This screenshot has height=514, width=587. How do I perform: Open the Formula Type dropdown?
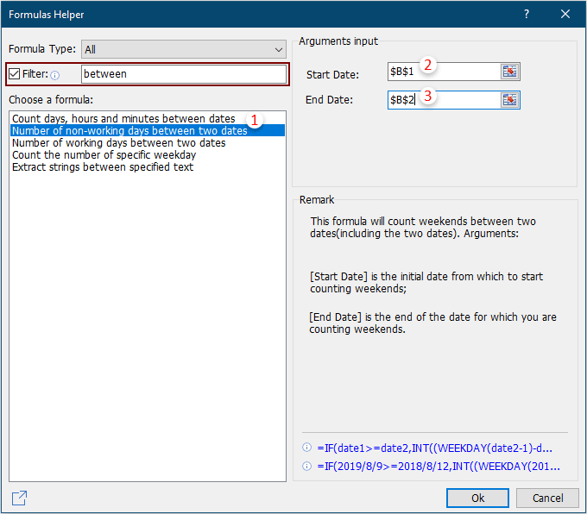183,50
